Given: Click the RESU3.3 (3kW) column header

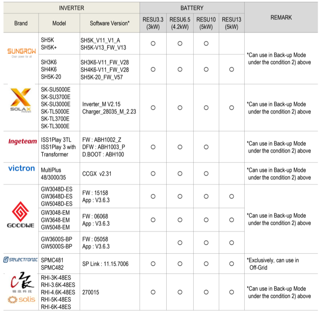Looking at the screenshot, I should tap(153, 23).
